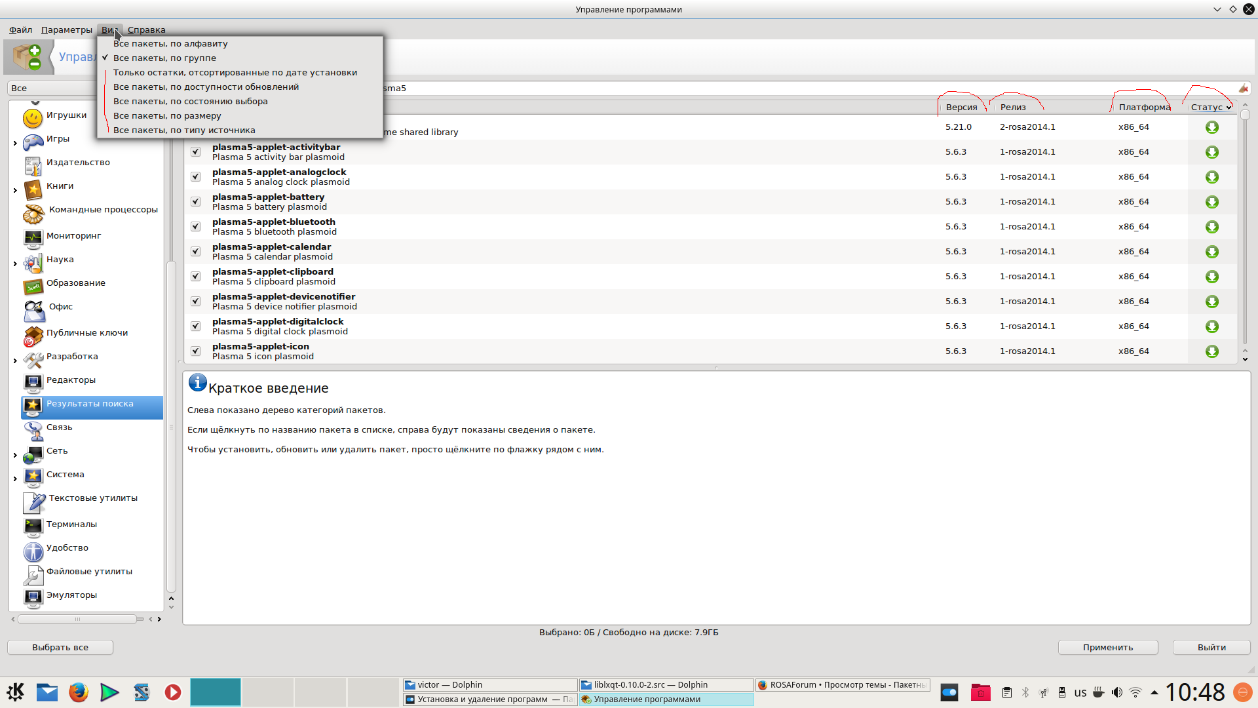Choose 'Все пакеты, по размеру' view option

(x=167, y=116)
